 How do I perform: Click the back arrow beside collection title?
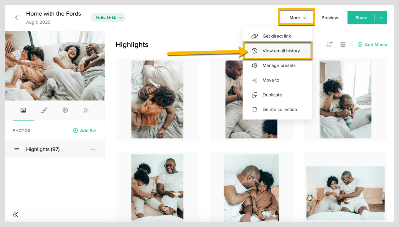[16, 18]
